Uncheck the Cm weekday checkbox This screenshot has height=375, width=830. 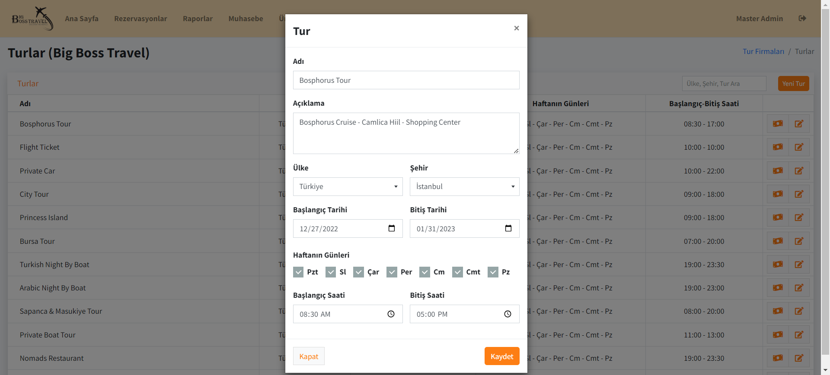(x=425, y=272)
